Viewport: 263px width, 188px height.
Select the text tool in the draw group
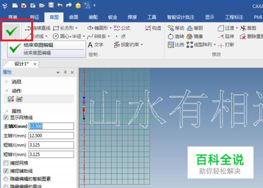pos(96,45)
